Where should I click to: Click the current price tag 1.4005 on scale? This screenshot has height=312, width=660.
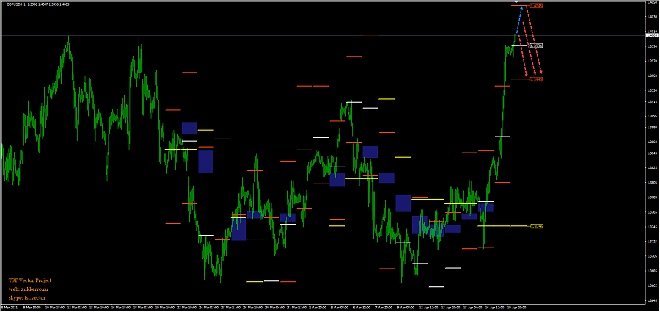tap(652, 35)
